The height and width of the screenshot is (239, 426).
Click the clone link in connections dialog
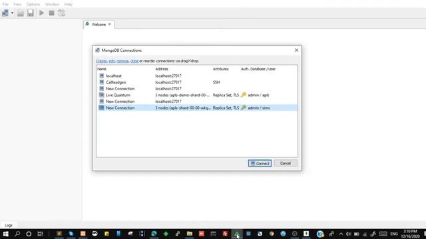pyautogui.click(x=134, y=61)
